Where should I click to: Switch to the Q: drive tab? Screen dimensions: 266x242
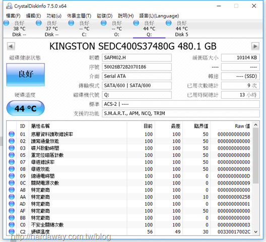coord(149,29)
